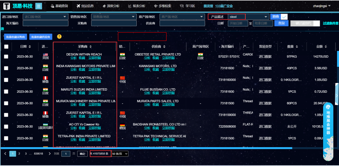
Task: Toggle the 精确 exact-match checkbox
Action: tap(284, 17)
